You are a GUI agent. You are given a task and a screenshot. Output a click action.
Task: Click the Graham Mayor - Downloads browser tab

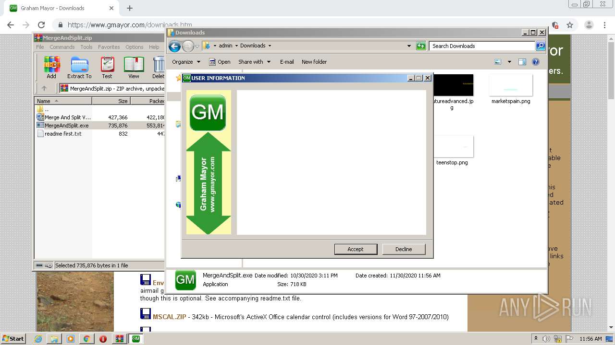click(62, 8)
